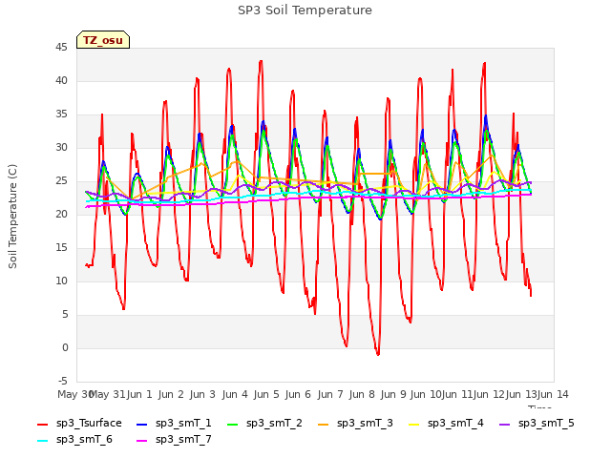611x458 pixels.
Task: Click the Jun 13 x-axis date label
Action: click(521, 394)
